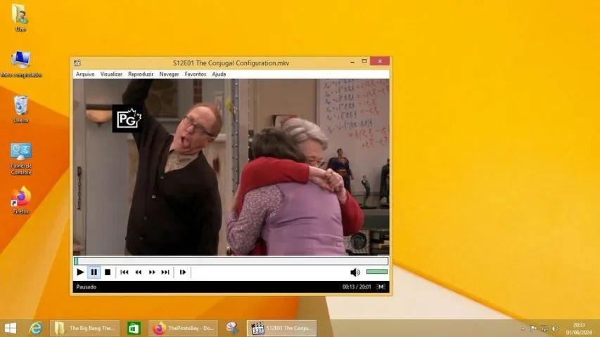Click the fast forward (increase speed) button
600x337 pixels.
pyautogui.click(x=152, y=272)
